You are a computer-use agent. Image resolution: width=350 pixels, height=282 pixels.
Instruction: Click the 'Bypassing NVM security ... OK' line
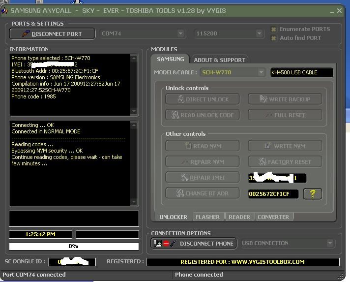(x=47, y=151)
